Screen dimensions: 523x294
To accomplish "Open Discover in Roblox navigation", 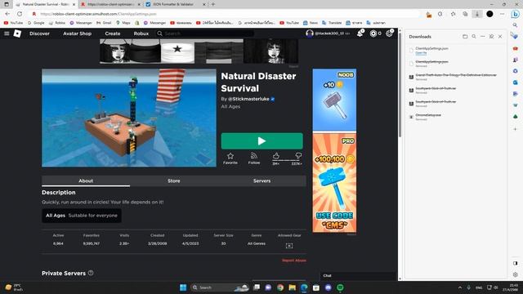I will point(39,33).
